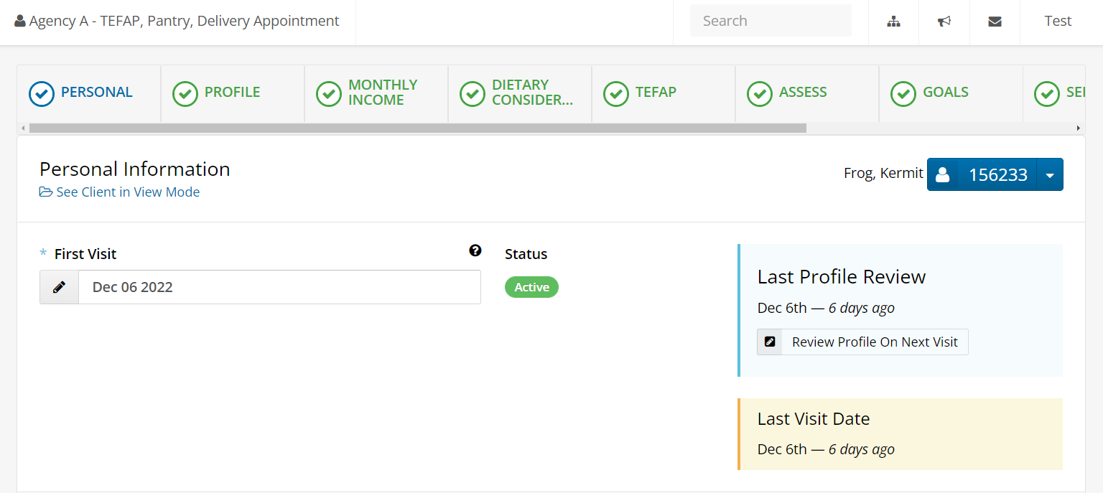Toggle the green checkmark on the TEFAP step
Screen dimensions: 1103x493
(x=615, y=93)
